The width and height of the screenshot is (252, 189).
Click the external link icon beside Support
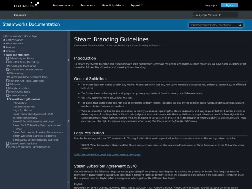click(141, 5)
